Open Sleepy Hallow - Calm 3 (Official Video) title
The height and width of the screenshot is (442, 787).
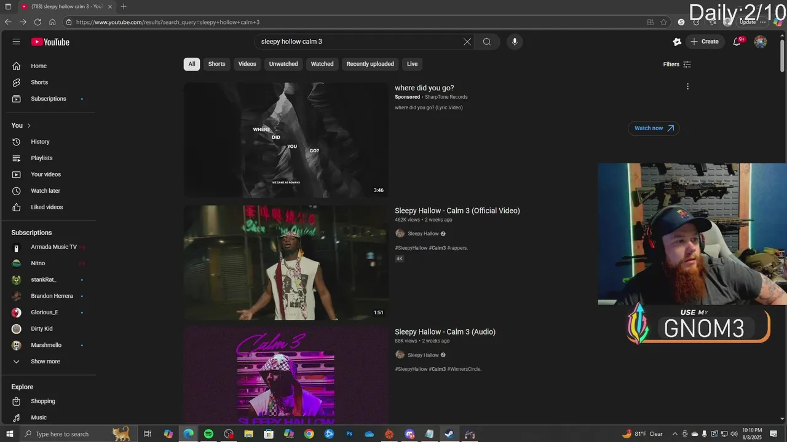click(457, 211)
